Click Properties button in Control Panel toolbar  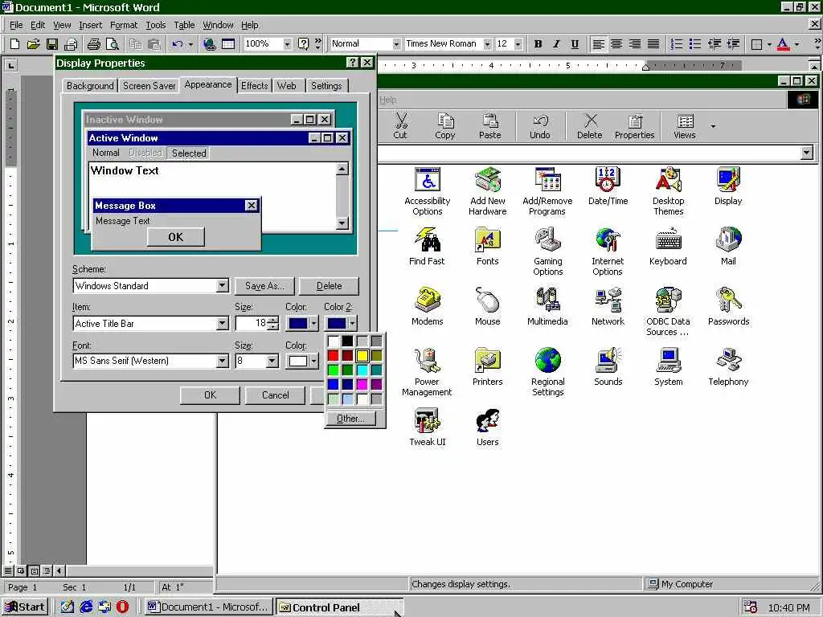(635, 126)
